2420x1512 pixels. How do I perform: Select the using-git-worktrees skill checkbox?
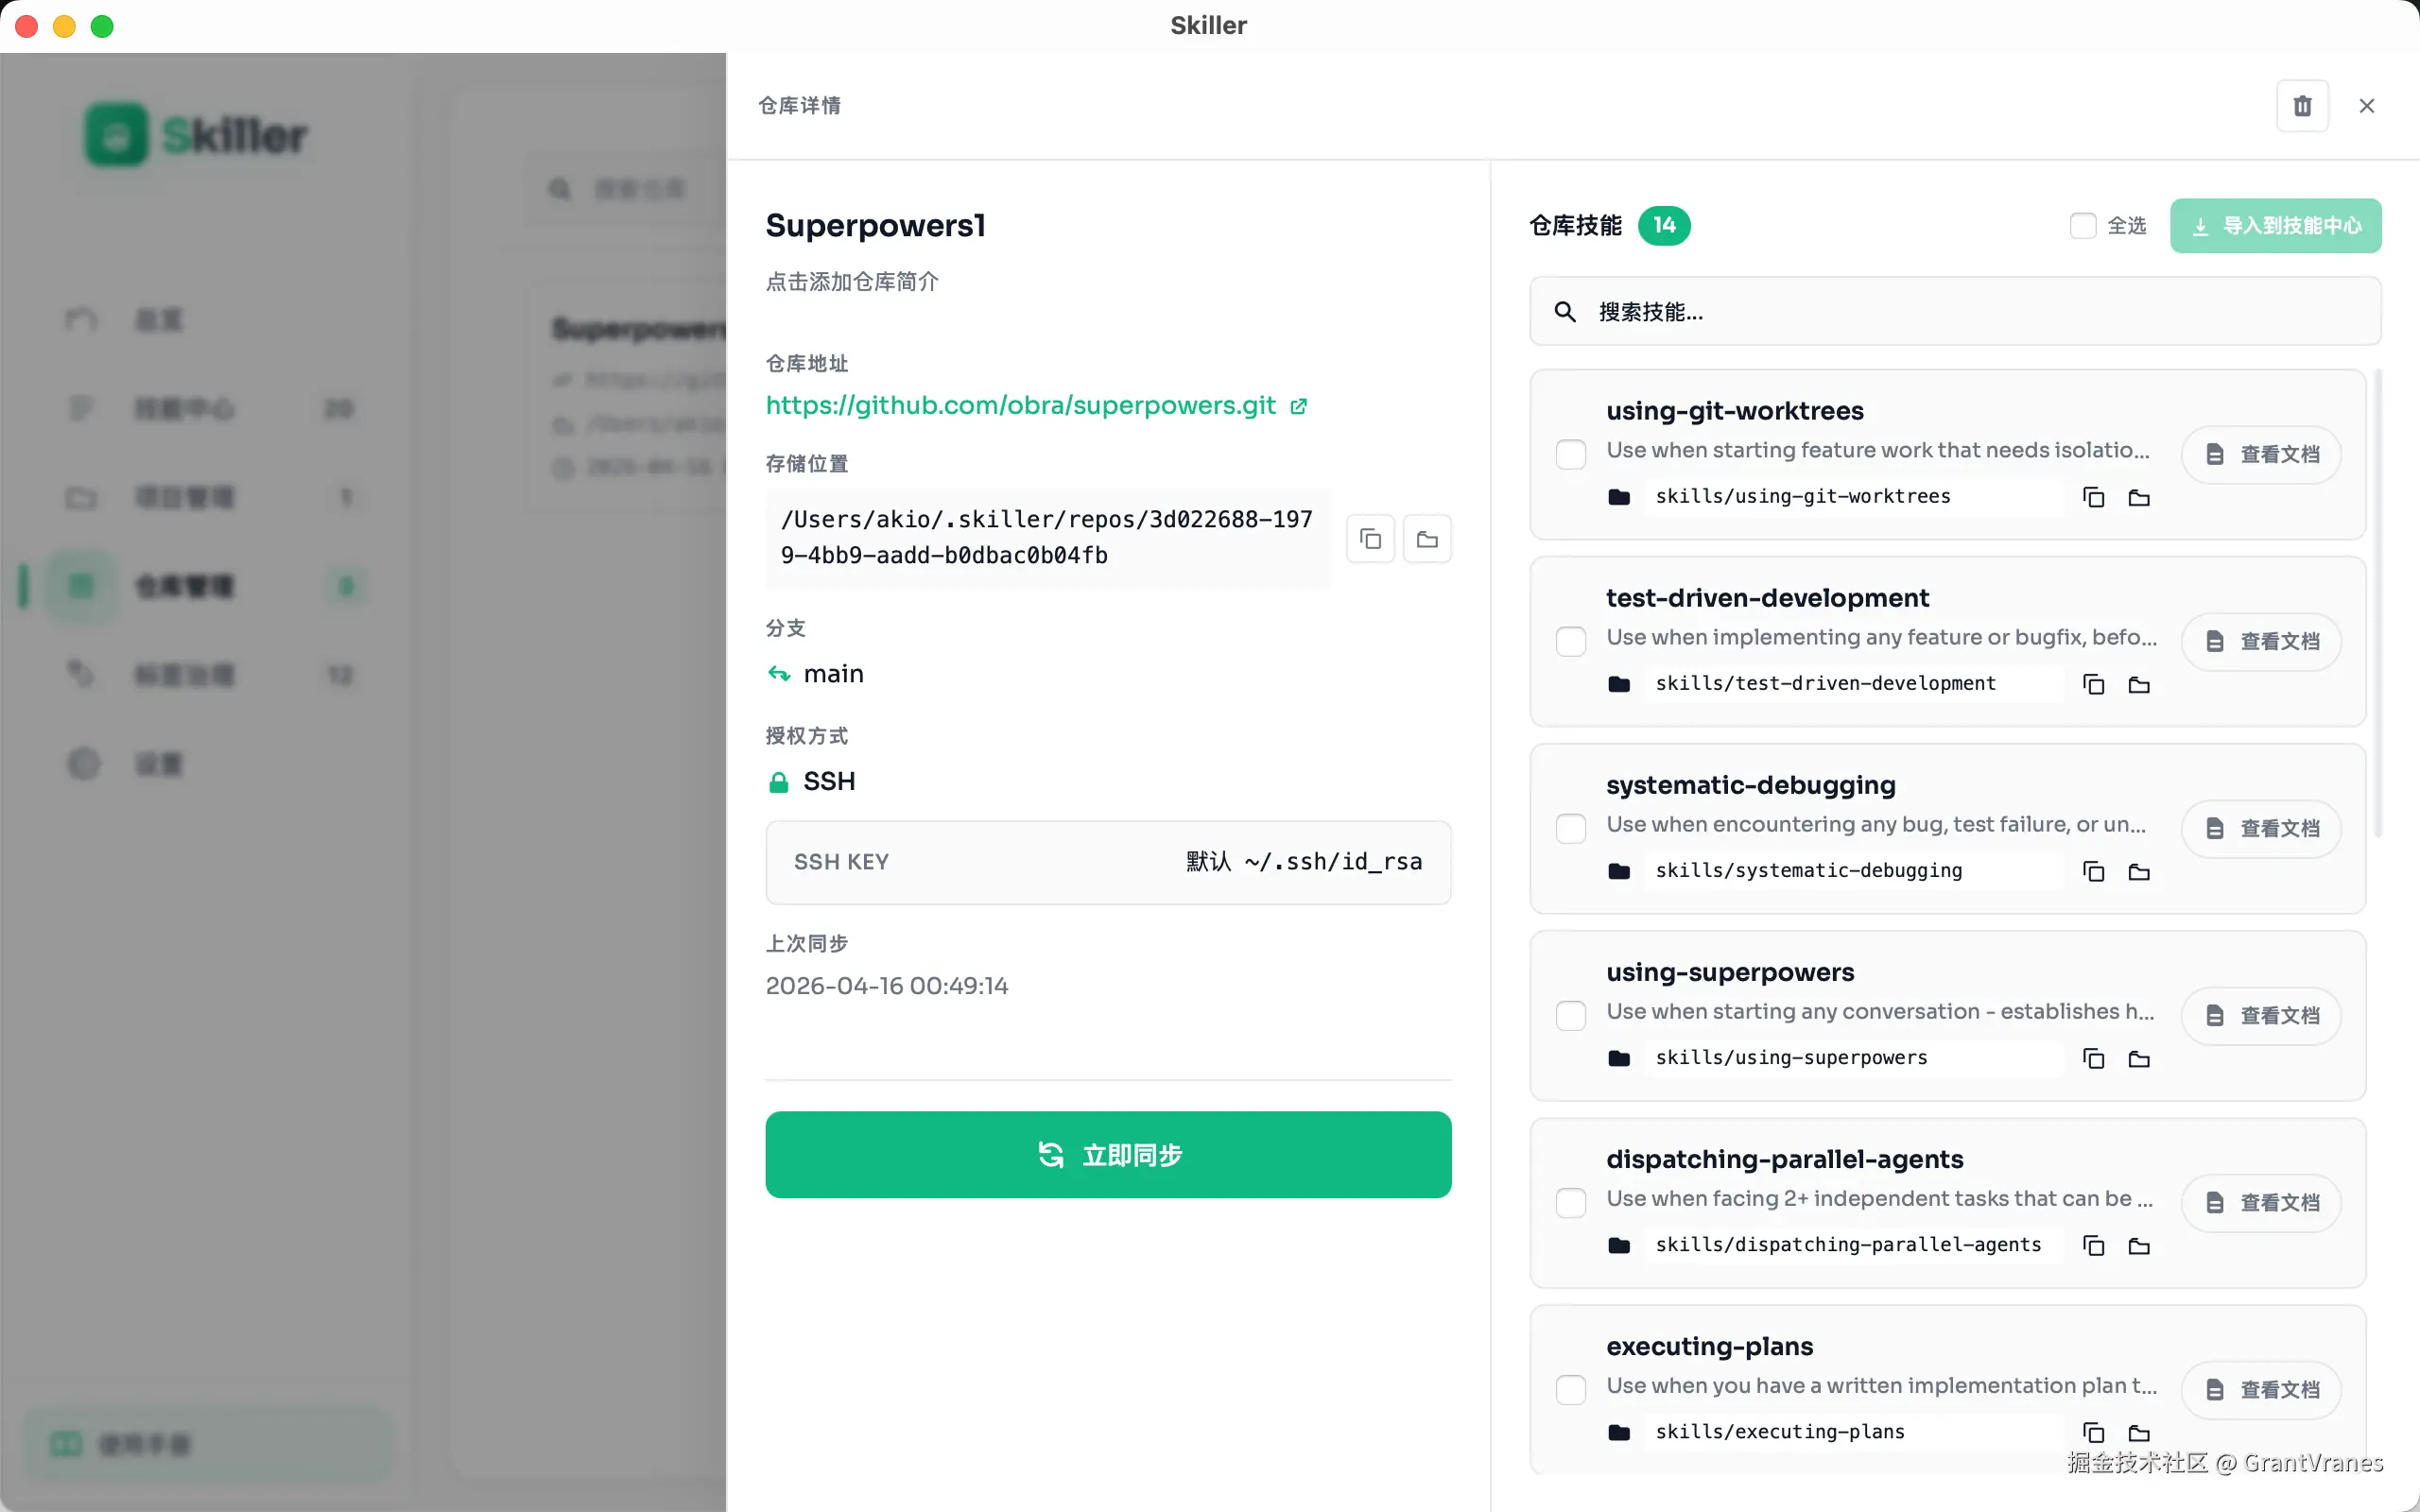click(1570, 454)
